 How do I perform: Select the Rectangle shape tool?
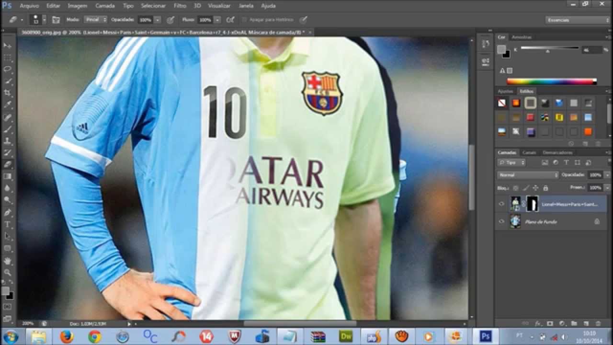(x=8, y=249)
